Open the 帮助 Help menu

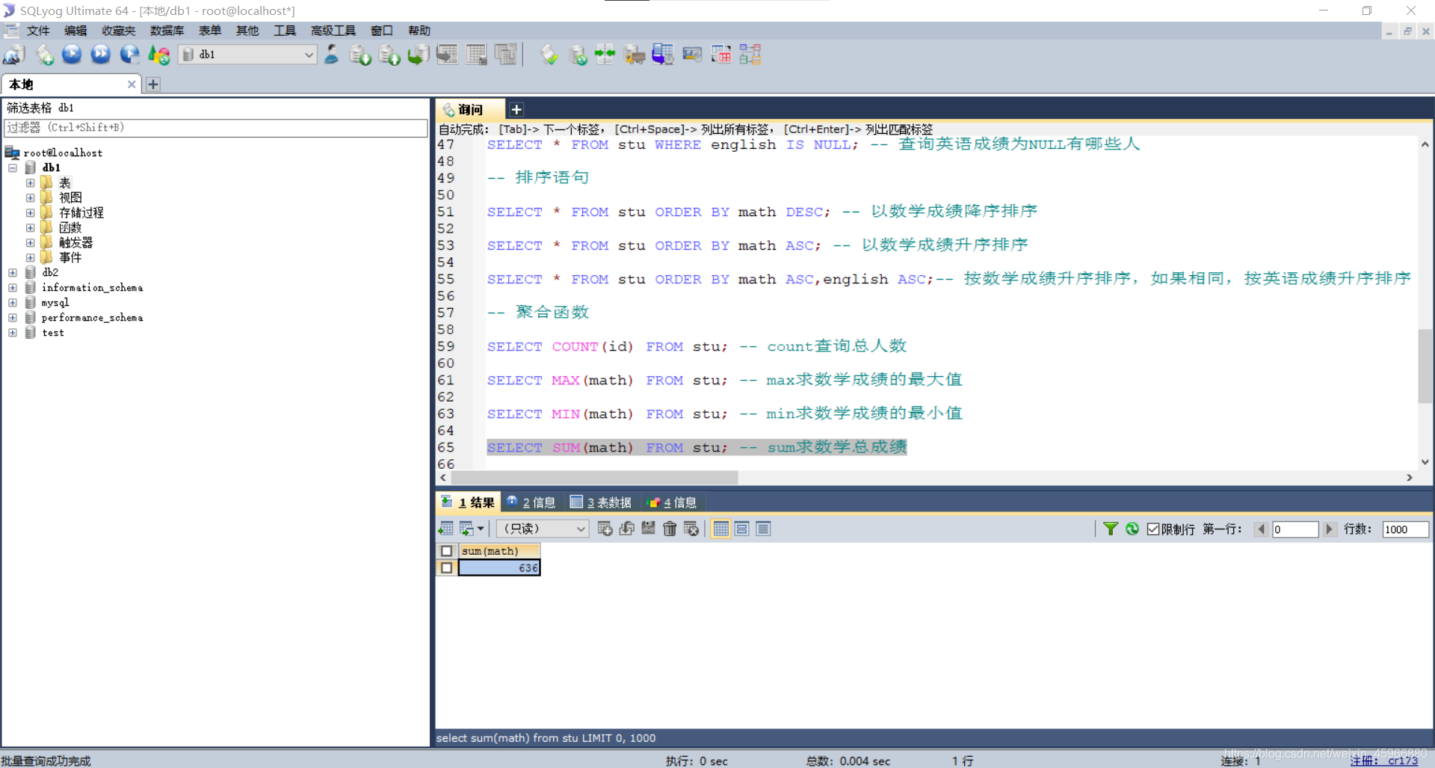click(419, 31)
